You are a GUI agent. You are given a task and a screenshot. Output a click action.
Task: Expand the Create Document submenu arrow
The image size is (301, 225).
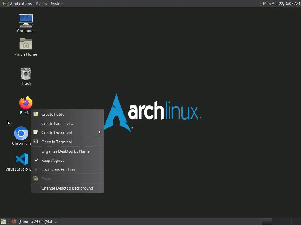pyautogui.click(x=100, y=132)
